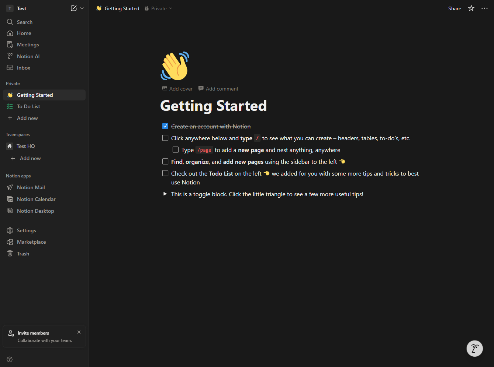
Task: Go to Inbox in the sidebar
Action: pyautogui.click(x=24, y=68)
